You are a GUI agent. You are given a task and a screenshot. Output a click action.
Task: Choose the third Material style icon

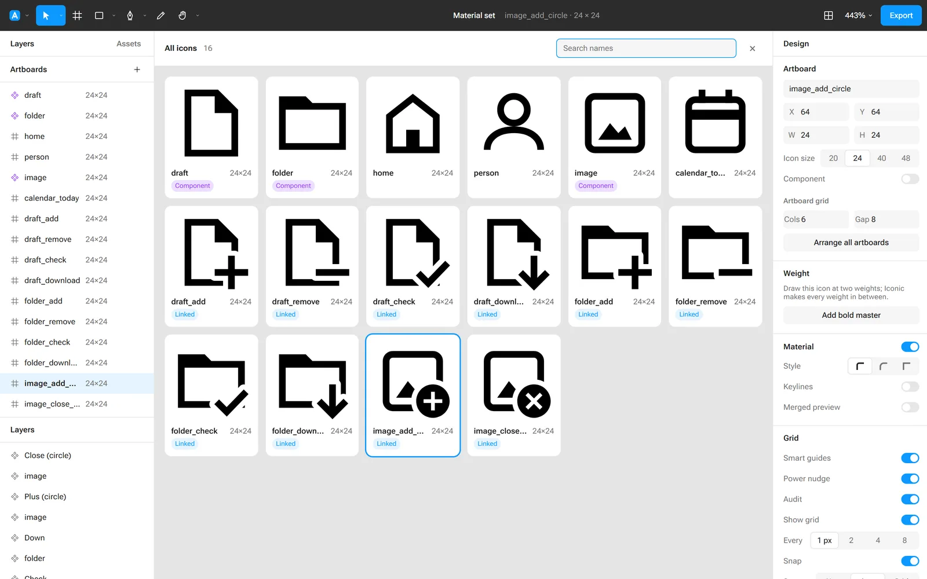tap(907, 366)
